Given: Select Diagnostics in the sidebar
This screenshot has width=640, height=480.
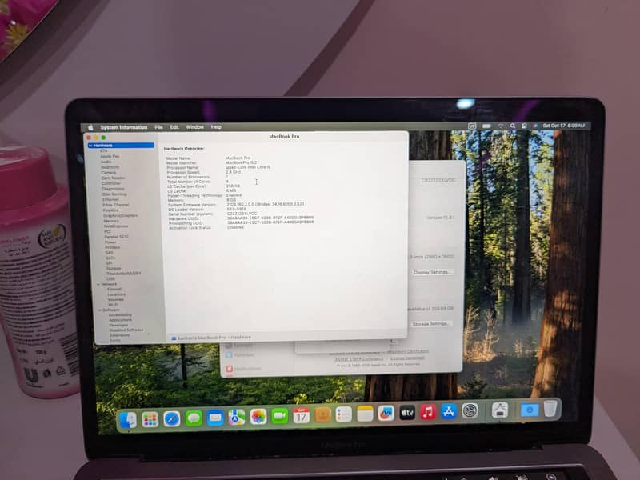Looking at the screenshot, I should pyautogui.click(x=113, y=189).
